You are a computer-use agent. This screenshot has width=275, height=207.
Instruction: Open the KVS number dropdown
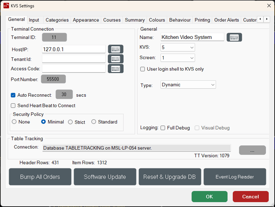click(178, 48)
